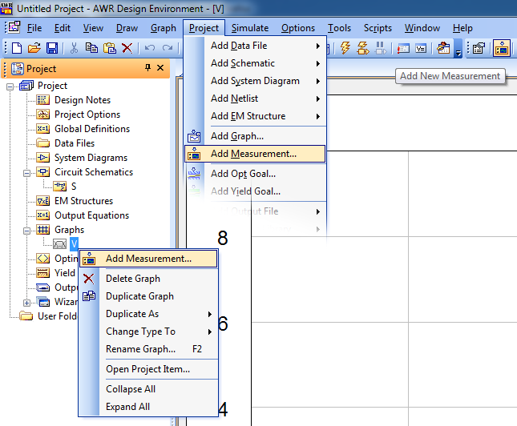
Task: Open the File menu
Action: (x=34, y=28)
